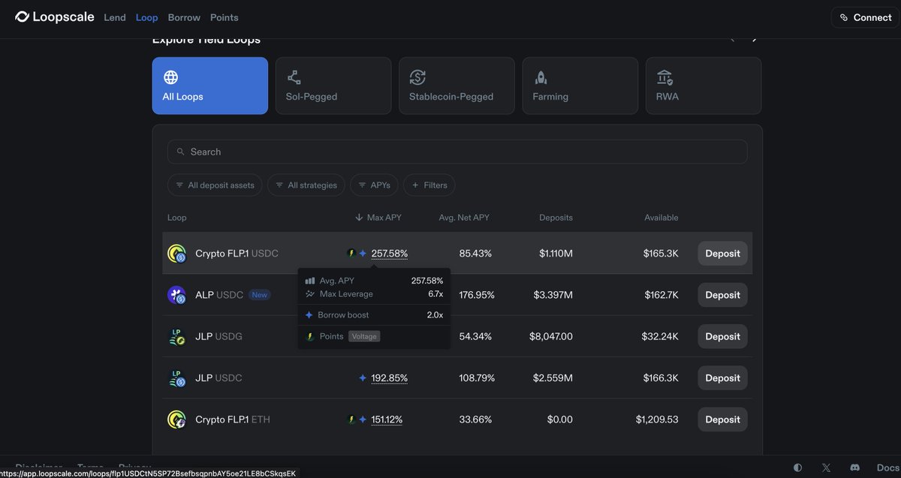Click the New badge on ALP USDC
This screenshot has width=901, height=478.
coord(260,295)
